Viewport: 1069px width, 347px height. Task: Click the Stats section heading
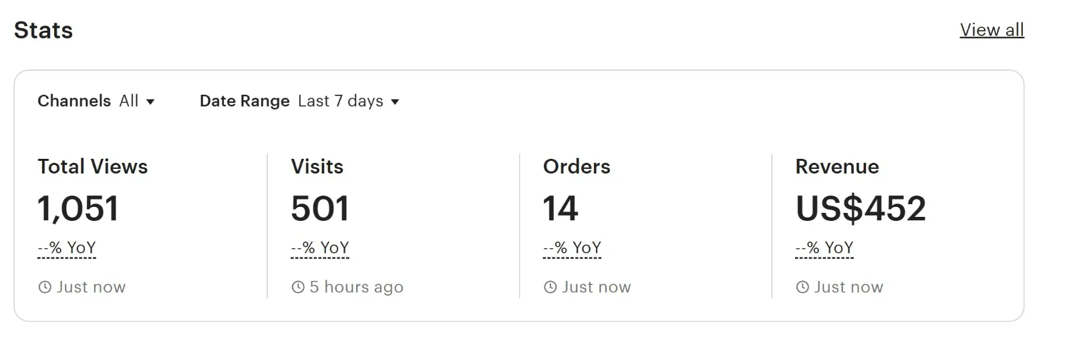pyautogui.click(x=43, y=30)
